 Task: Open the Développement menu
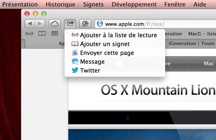coord(134,5)
